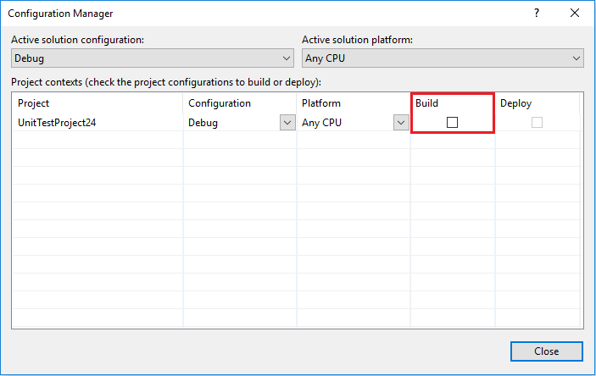Click the Platform column header

[x=321, y=103]
